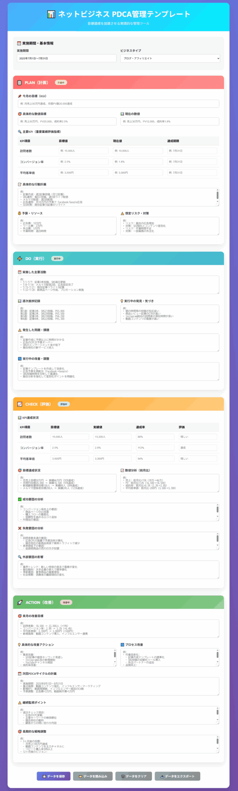Click the chart icon in CHECK header

19,404
